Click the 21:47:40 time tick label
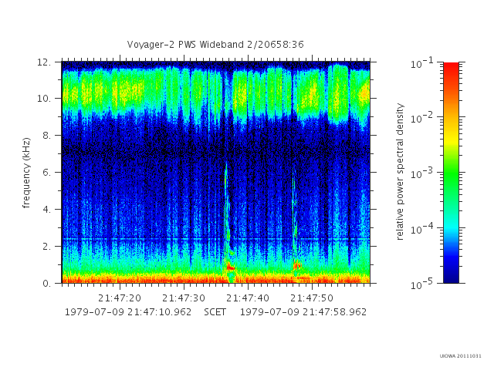The image size is (494, 370). 248,298
